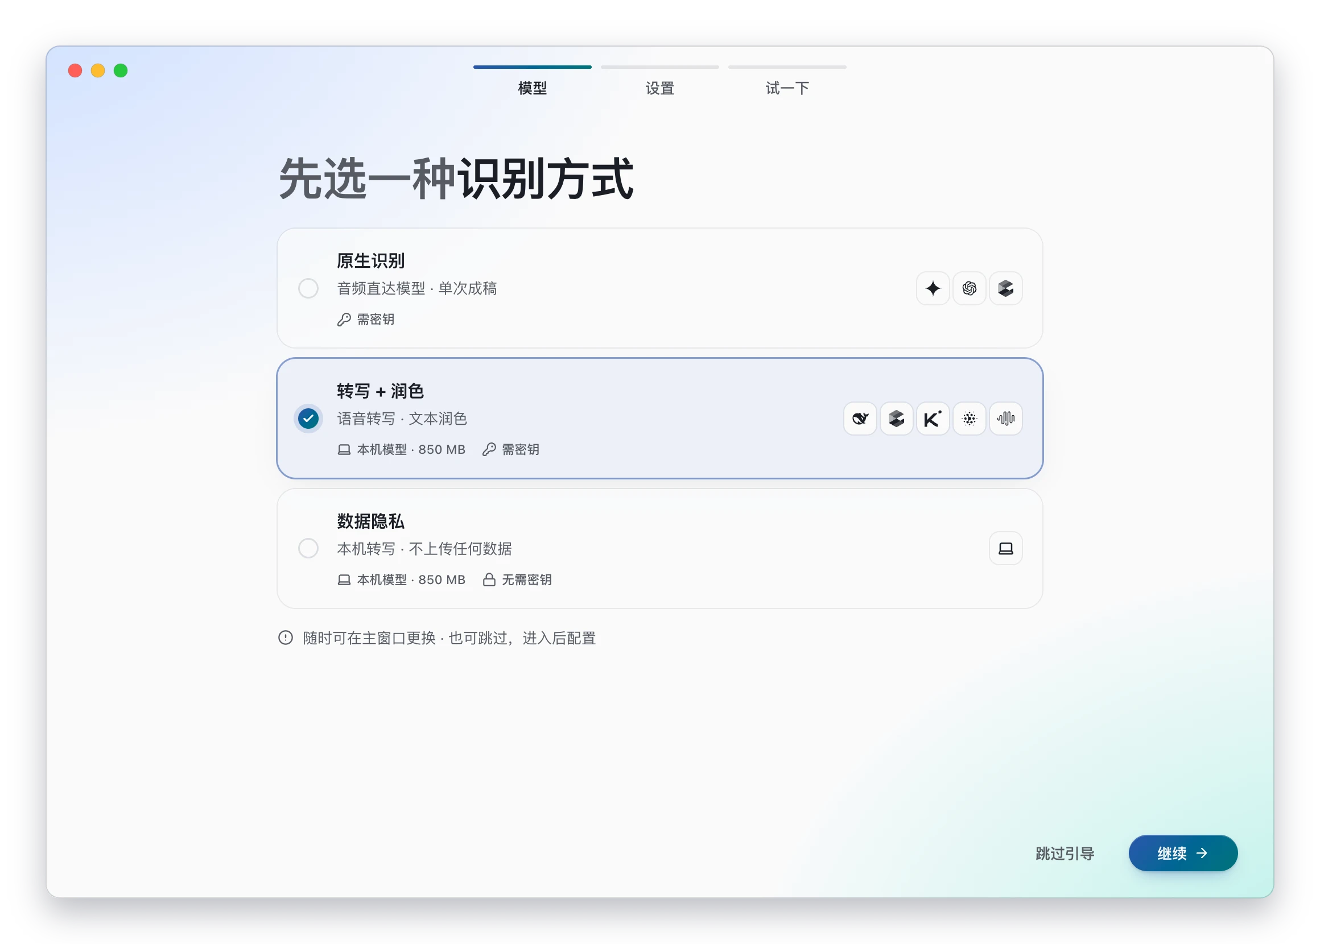
Task: Click 本机模型 · 850 MB in 转写 + 润色 card
Action: point(411,450)
